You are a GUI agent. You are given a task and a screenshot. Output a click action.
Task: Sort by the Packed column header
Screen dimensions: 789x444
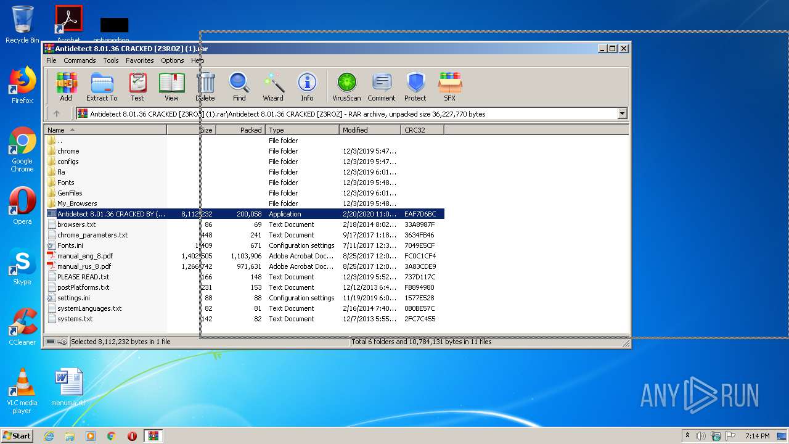pyautogui.click(x=240, y=130)
